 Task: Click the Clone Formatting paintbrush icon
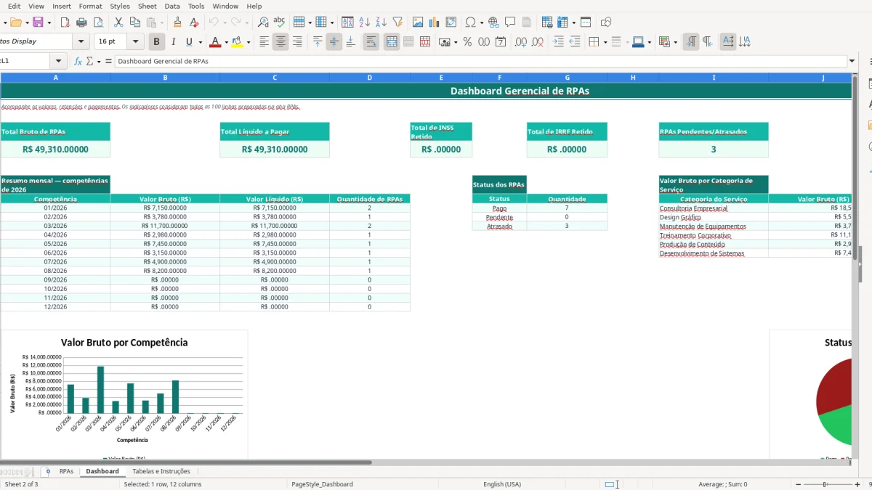(x=177, y=23)
